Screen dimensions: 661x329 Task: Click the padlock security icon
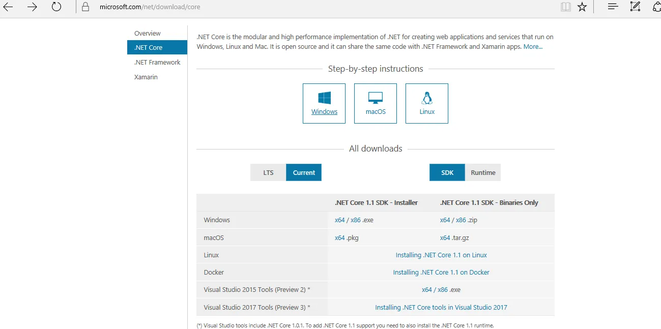click(x=85, y=7)
